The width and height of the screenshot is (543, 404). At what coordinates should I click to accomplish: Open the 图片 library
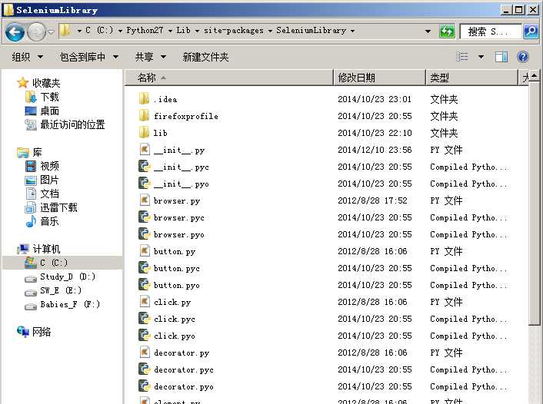pyautogui.click(x=42, y=180)
